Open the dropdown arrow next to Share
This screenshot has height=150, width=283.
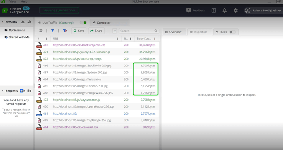click(115, 31)
